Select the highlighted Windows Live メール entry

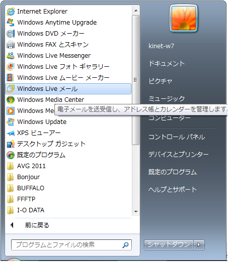(68, 89)
